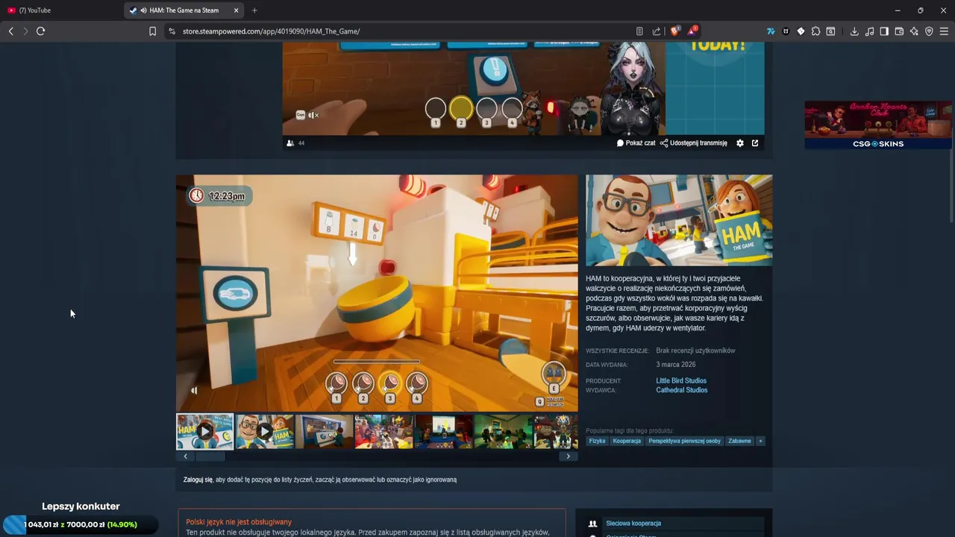
Task: Pop out the broadcast into a new window
Action: point(755,143)
